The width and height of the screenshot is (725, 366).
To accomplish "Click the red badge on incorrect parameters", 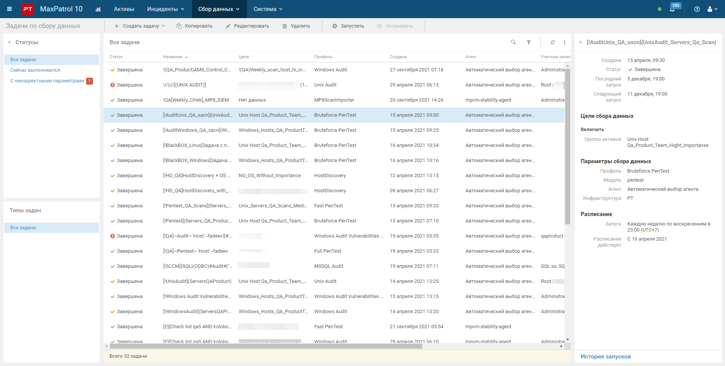I will pyautogui.click(x=90, y=81).
